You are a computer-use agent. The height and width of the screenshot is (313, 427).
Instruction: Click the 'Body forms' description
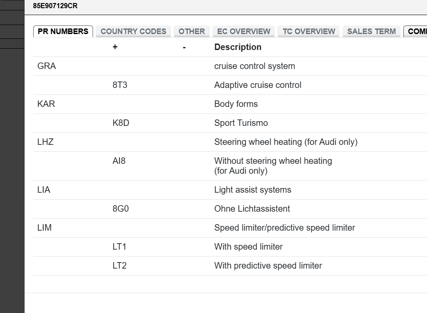tap(236, 104)
